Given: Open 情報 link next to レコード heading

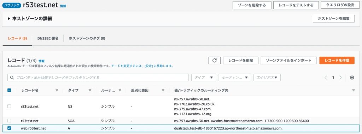Looking at the screenshot, I should [42, 61].
